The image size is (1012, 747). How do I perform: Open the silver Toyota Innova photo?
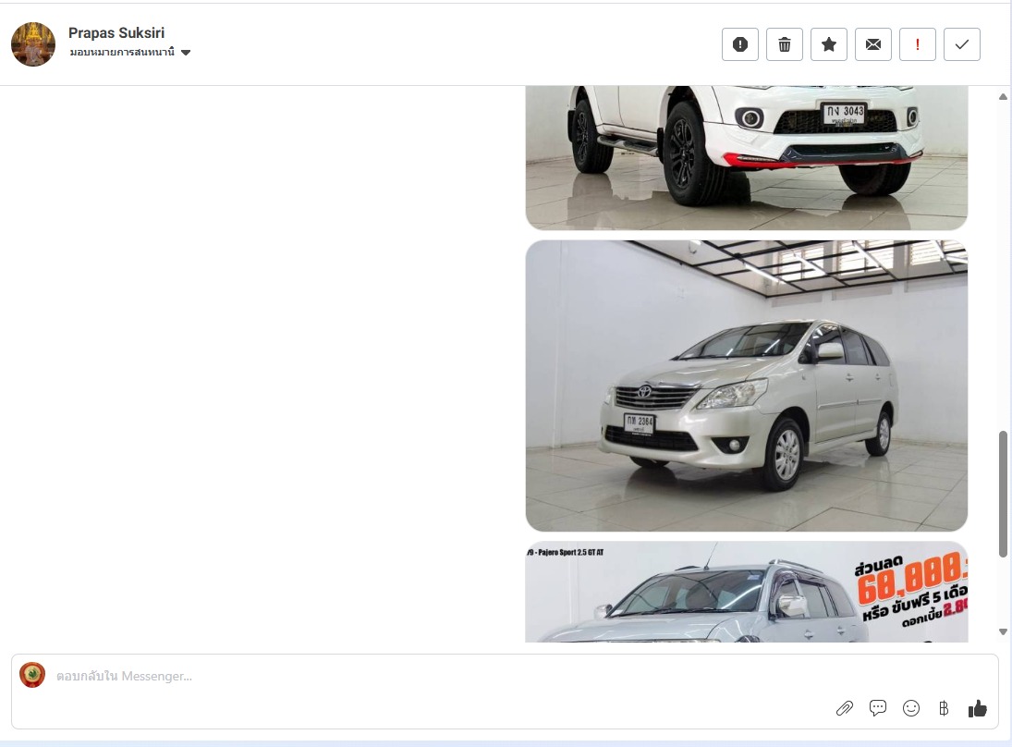[746, 386]
